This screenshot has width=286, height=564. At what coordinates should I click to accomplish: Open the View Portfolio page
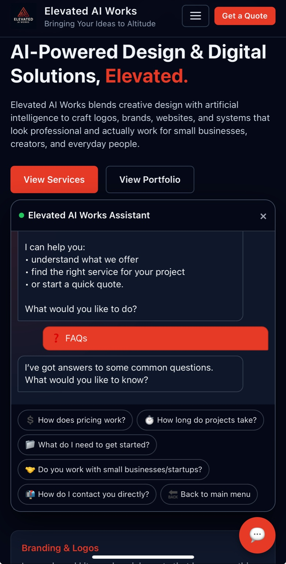coord(150,180)
